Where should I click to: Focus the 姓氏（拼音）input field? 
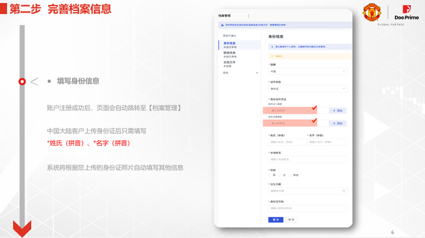(x=287, y=142)
